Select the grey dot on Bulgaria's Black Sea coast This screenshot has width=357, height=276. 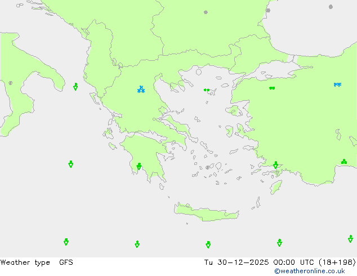click(268, 10)
